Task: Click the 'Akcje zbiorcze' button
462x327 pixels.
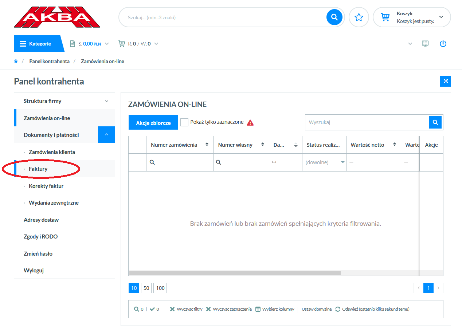Action: pos(153,123)
